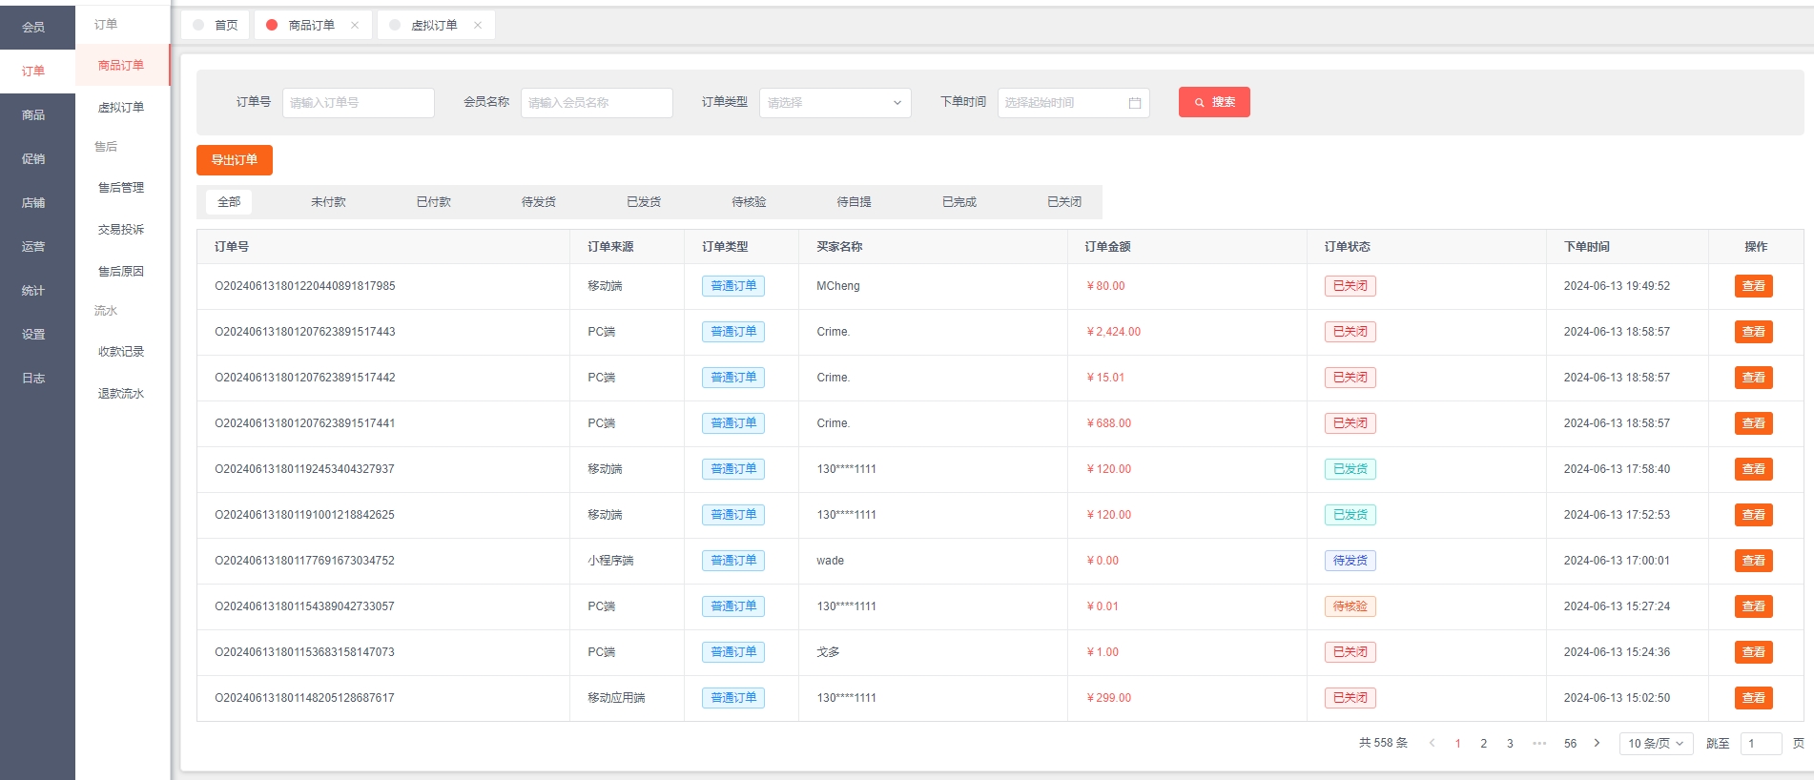This screenshot has width=1814, height=780.
Task: Filter orders by 未付款 status
Action: (x=328, y=202)
